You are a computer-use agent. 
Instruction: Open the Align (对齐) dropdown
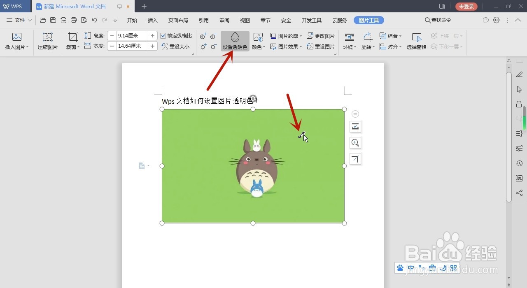click(x=390, y=46)
